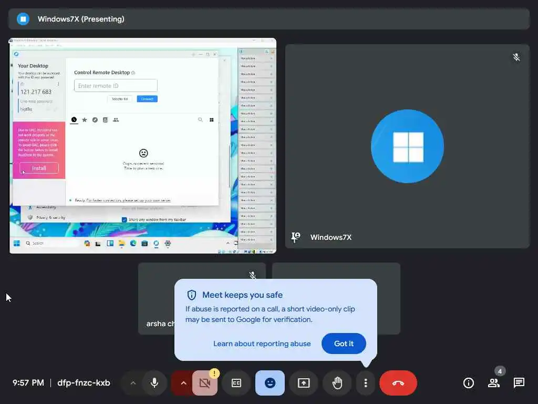Open Meeting details info icon
Viewport: 538px width, 404px height.
point(468,383)
